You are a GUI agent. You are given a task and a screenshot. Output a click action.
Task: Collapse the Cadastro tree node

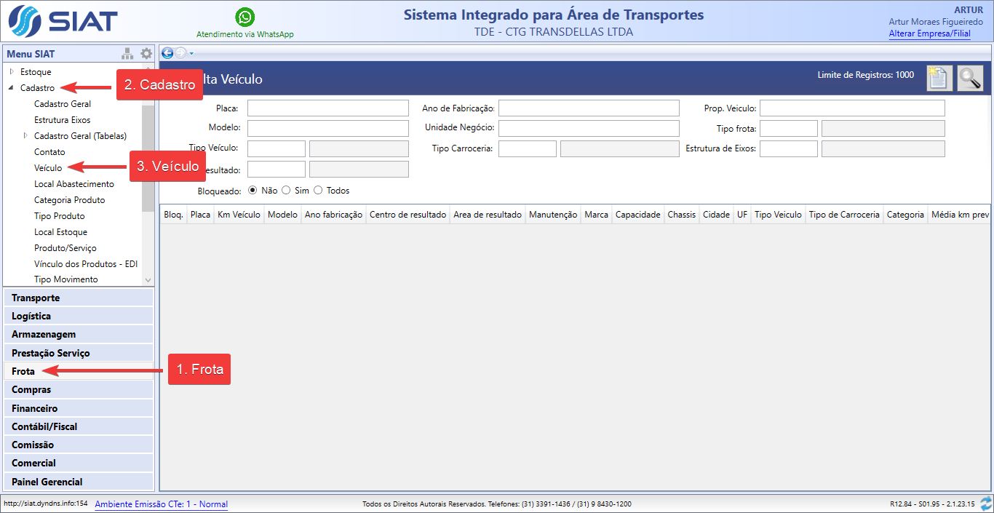click(12, 87)
